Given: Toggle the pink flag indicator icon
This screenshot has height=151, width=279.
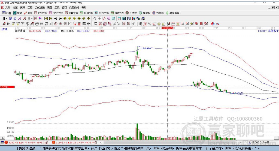Looking at the screenshot, I should coord(40,19).
